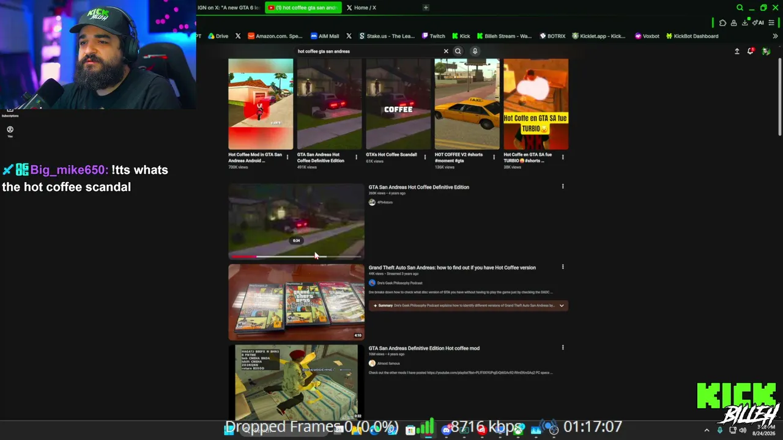Open options for the 491K views Definitive Edition short
This screenshot has width=783, height=440.
[356, 157]
